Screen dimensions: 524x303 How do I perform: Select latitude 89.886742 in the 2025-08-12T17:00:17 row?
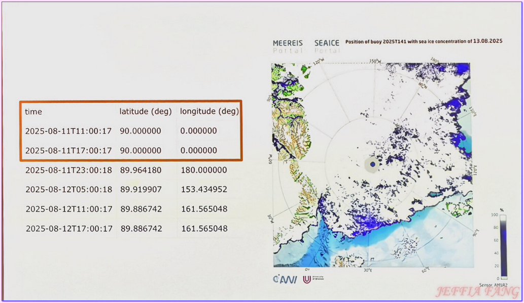click(x=141, y=229)
